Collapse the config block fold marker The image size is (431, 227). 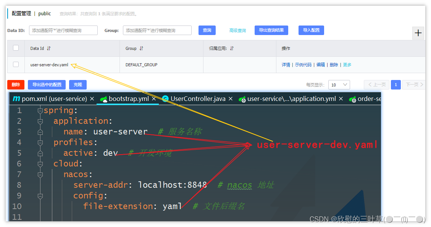[40, 196]
